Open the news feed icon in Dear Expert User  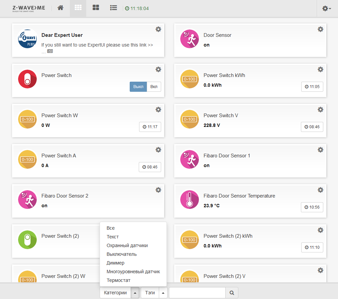(x=50, y=51)
